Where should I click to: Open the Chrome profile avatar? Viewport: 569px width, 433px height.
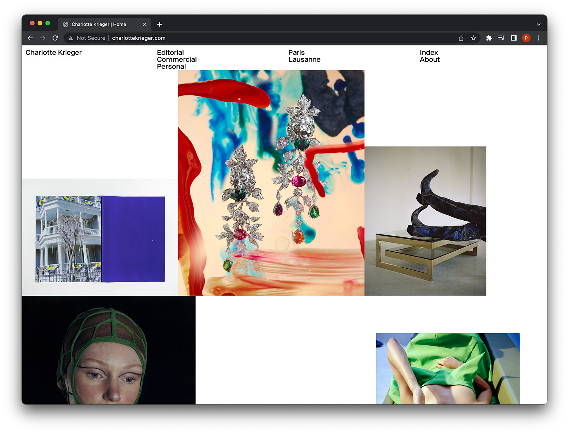pyautogui.click(x=526, y=38)
